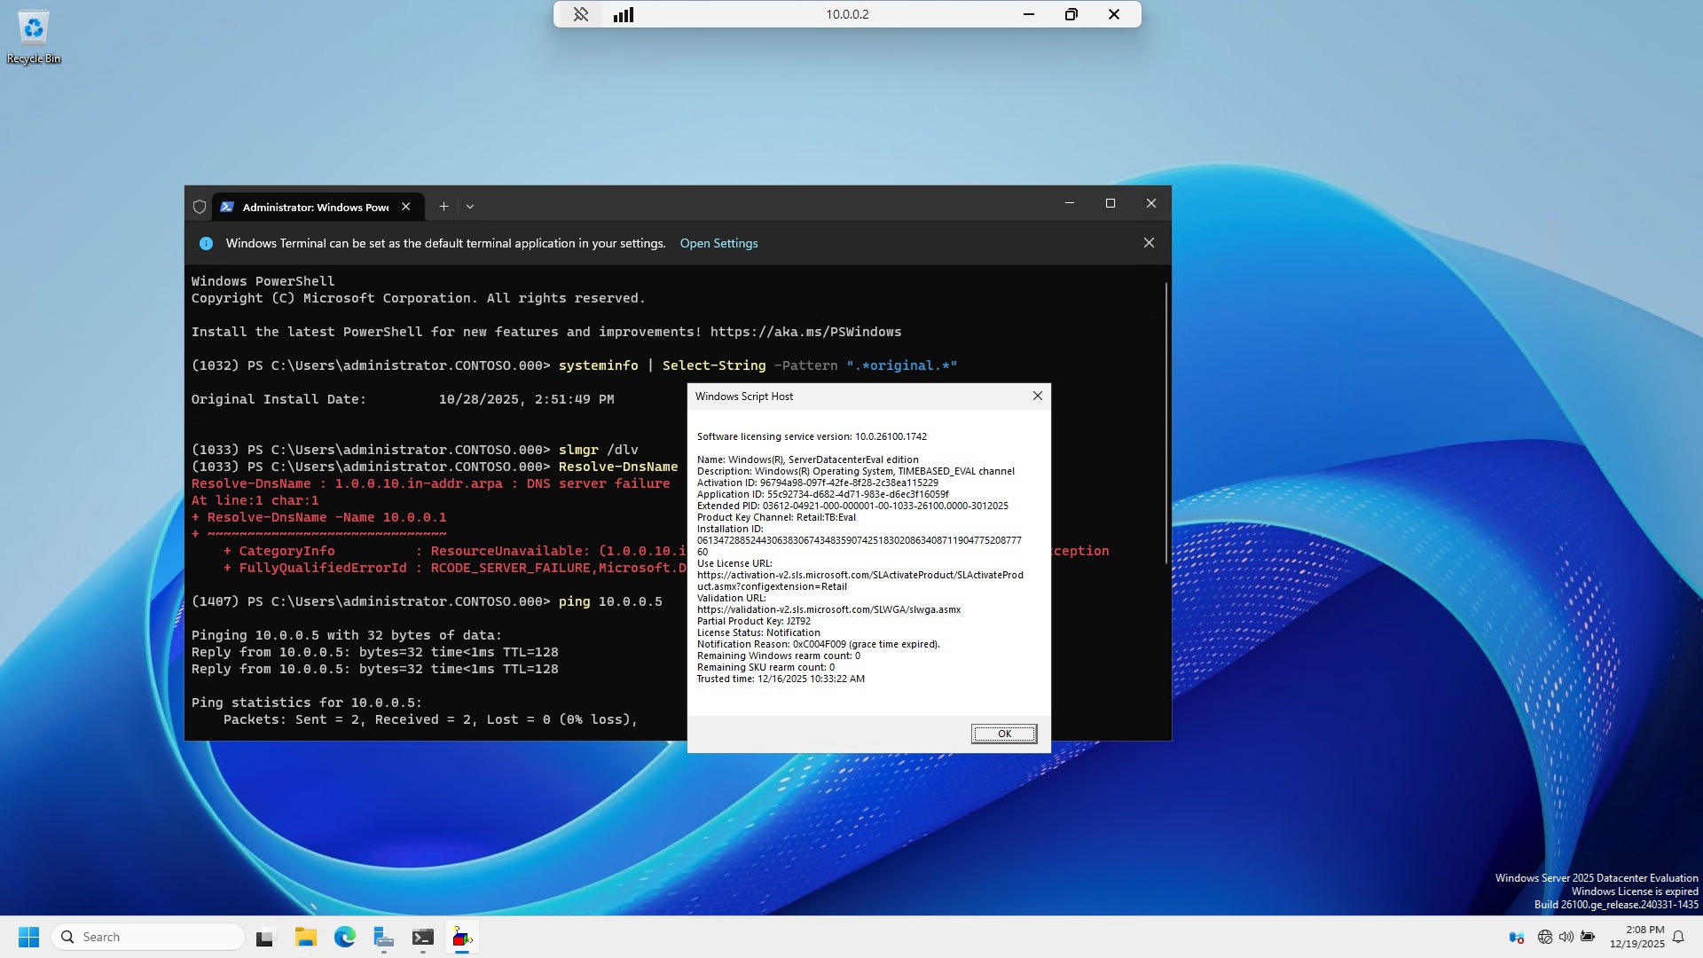Toggle the pin on remote connection bar
1703x958 pixels.
[581, 14]
